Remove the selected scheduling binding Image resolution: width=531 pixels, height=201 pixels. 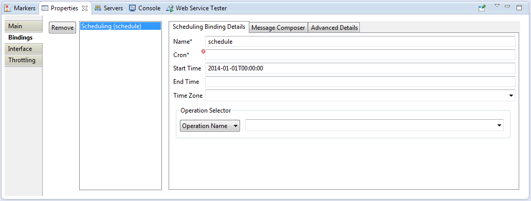click(x=62, y=28)
